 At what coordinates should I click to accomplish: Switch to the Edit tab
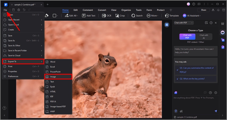75,10
